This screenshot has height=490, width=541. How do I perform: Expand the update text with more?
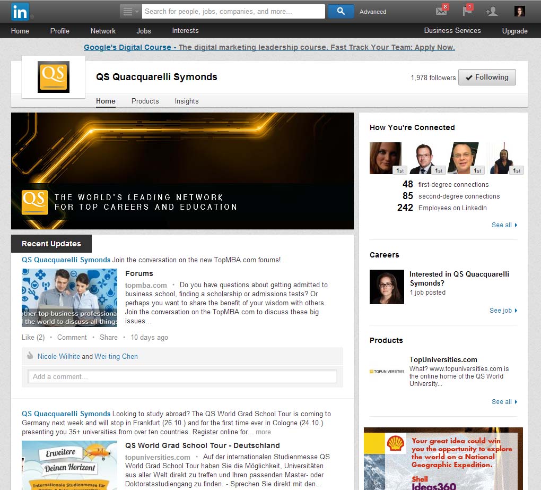pos(263,432)
